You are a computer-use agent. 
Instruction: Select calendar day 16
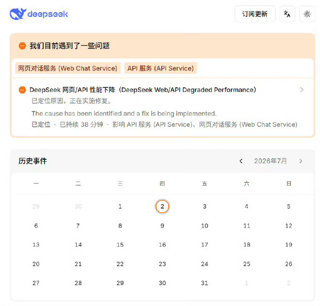pos(162,245)
